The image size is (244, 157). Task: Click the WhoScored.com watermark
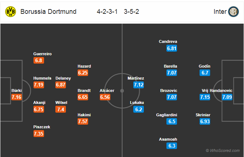223,150
